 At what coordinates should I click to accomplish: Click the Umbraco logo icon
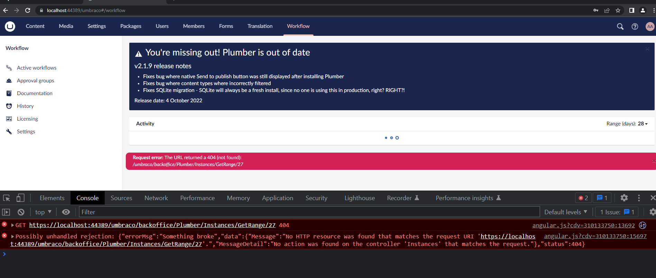pyautogui.click(x=10, y=26)
